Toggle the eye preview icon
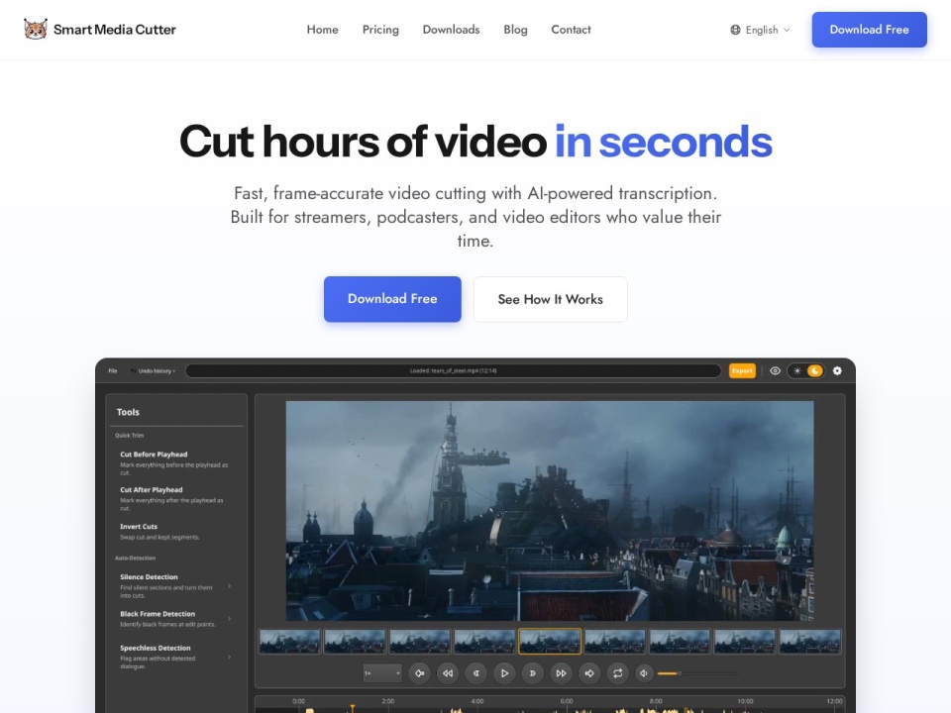 coord(775,371)
